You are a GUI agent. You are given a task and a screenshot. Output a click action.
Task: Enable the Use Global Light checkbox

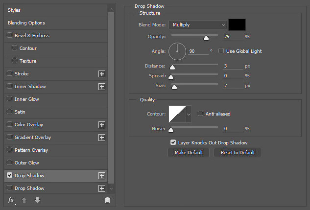221,51
